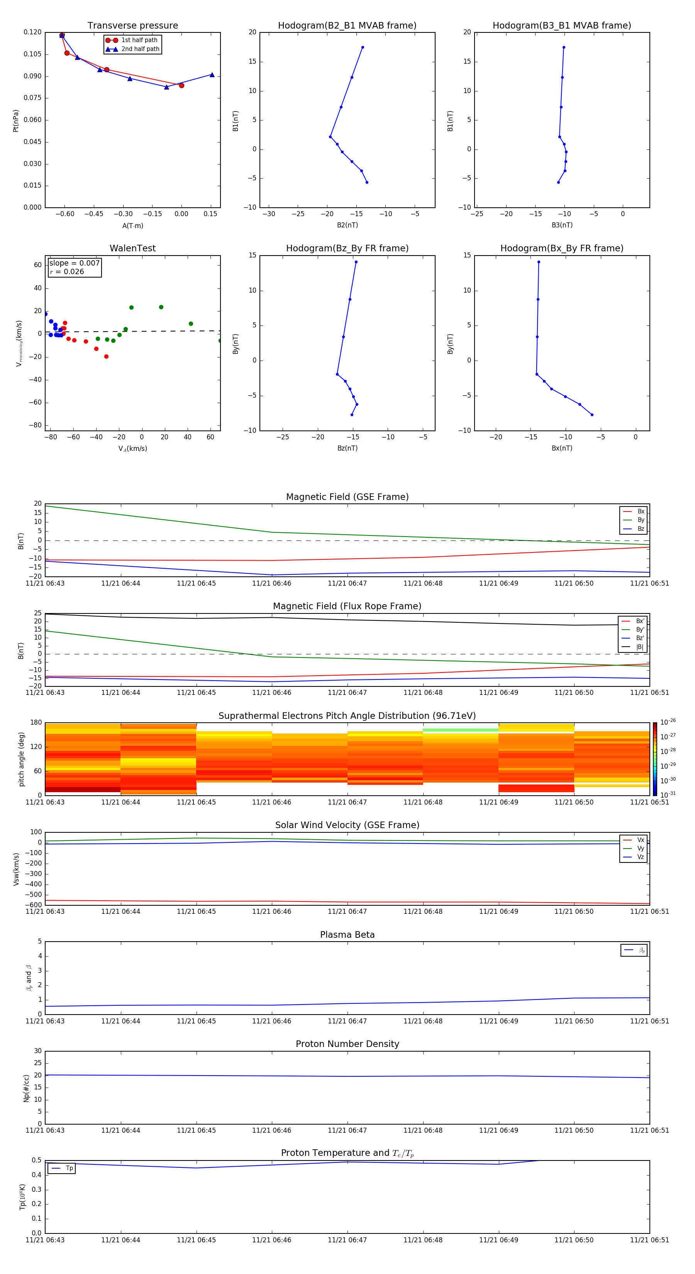Click the 'slope = 0.007' annotation

[75, 263]
